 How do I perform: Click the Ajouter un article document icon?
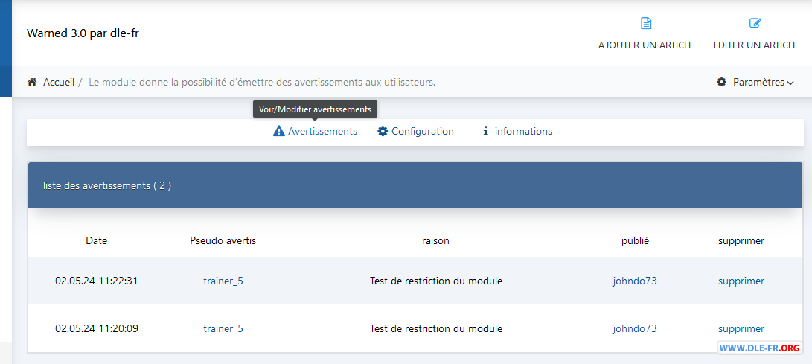(x=646, y=23)
